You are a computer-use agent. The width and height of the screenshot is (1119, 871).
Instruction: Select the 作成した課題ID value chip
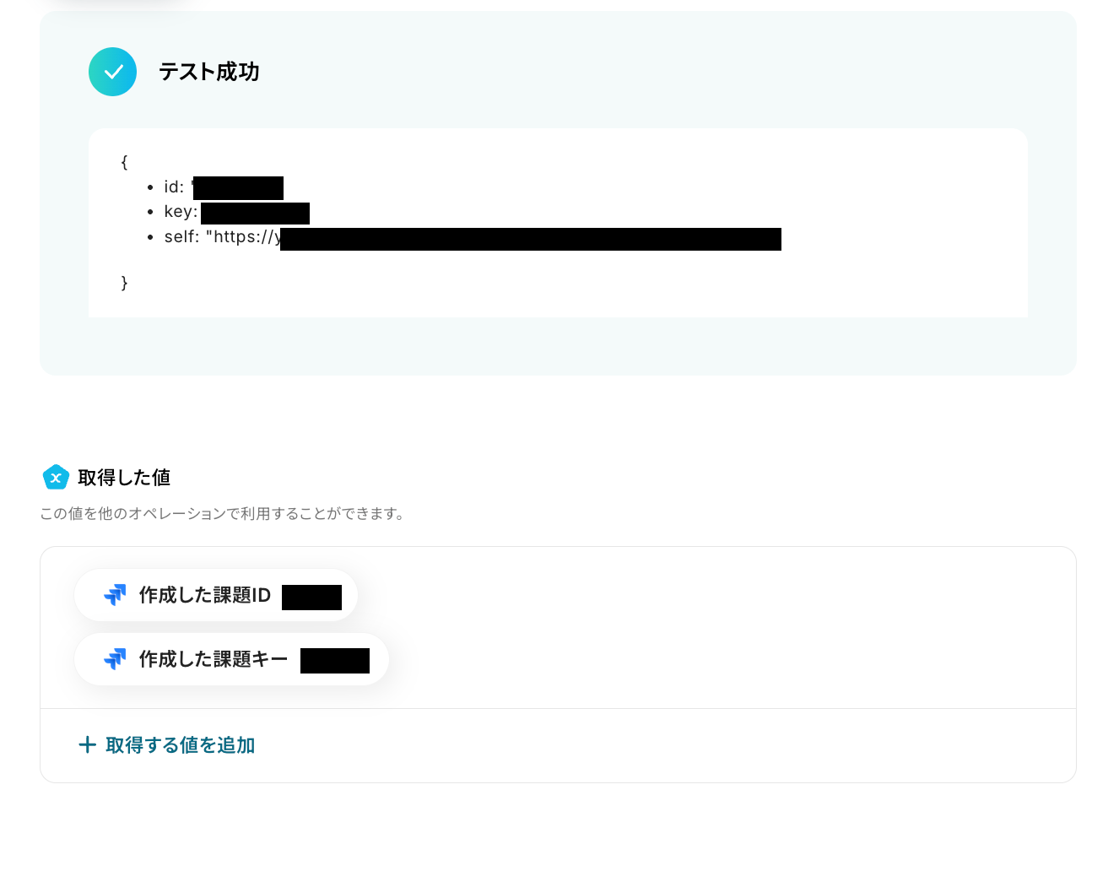[x=216, y=595]
